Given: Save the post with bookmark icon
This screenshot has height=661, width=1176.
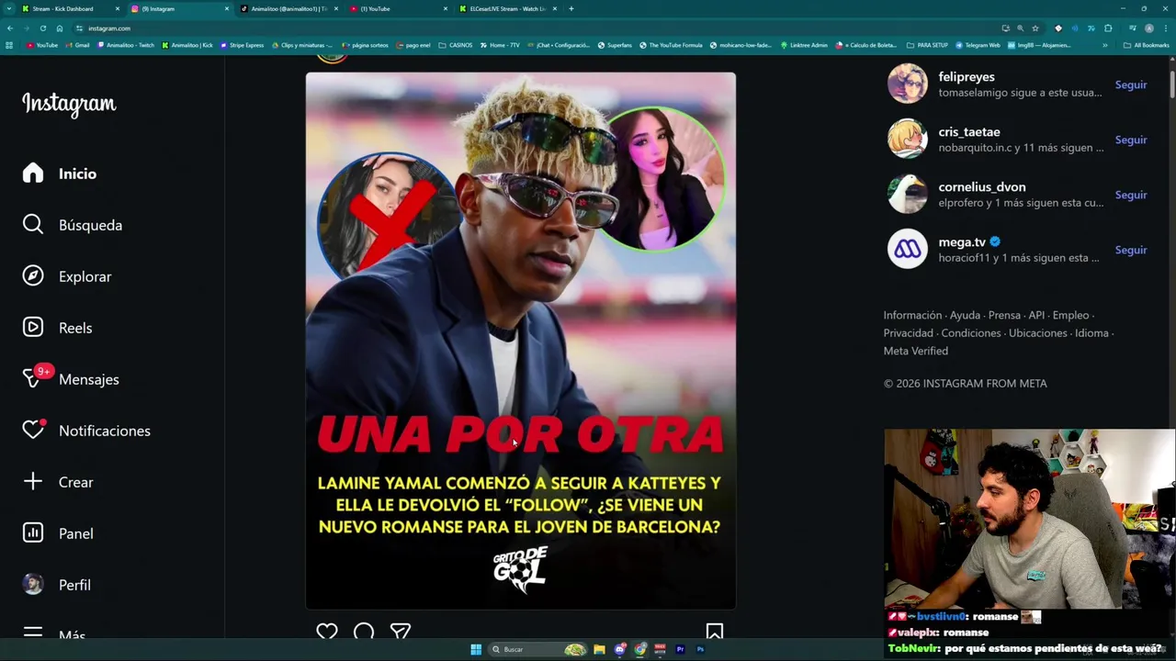Looking at the screenshot, I should [x=715, y=632].
